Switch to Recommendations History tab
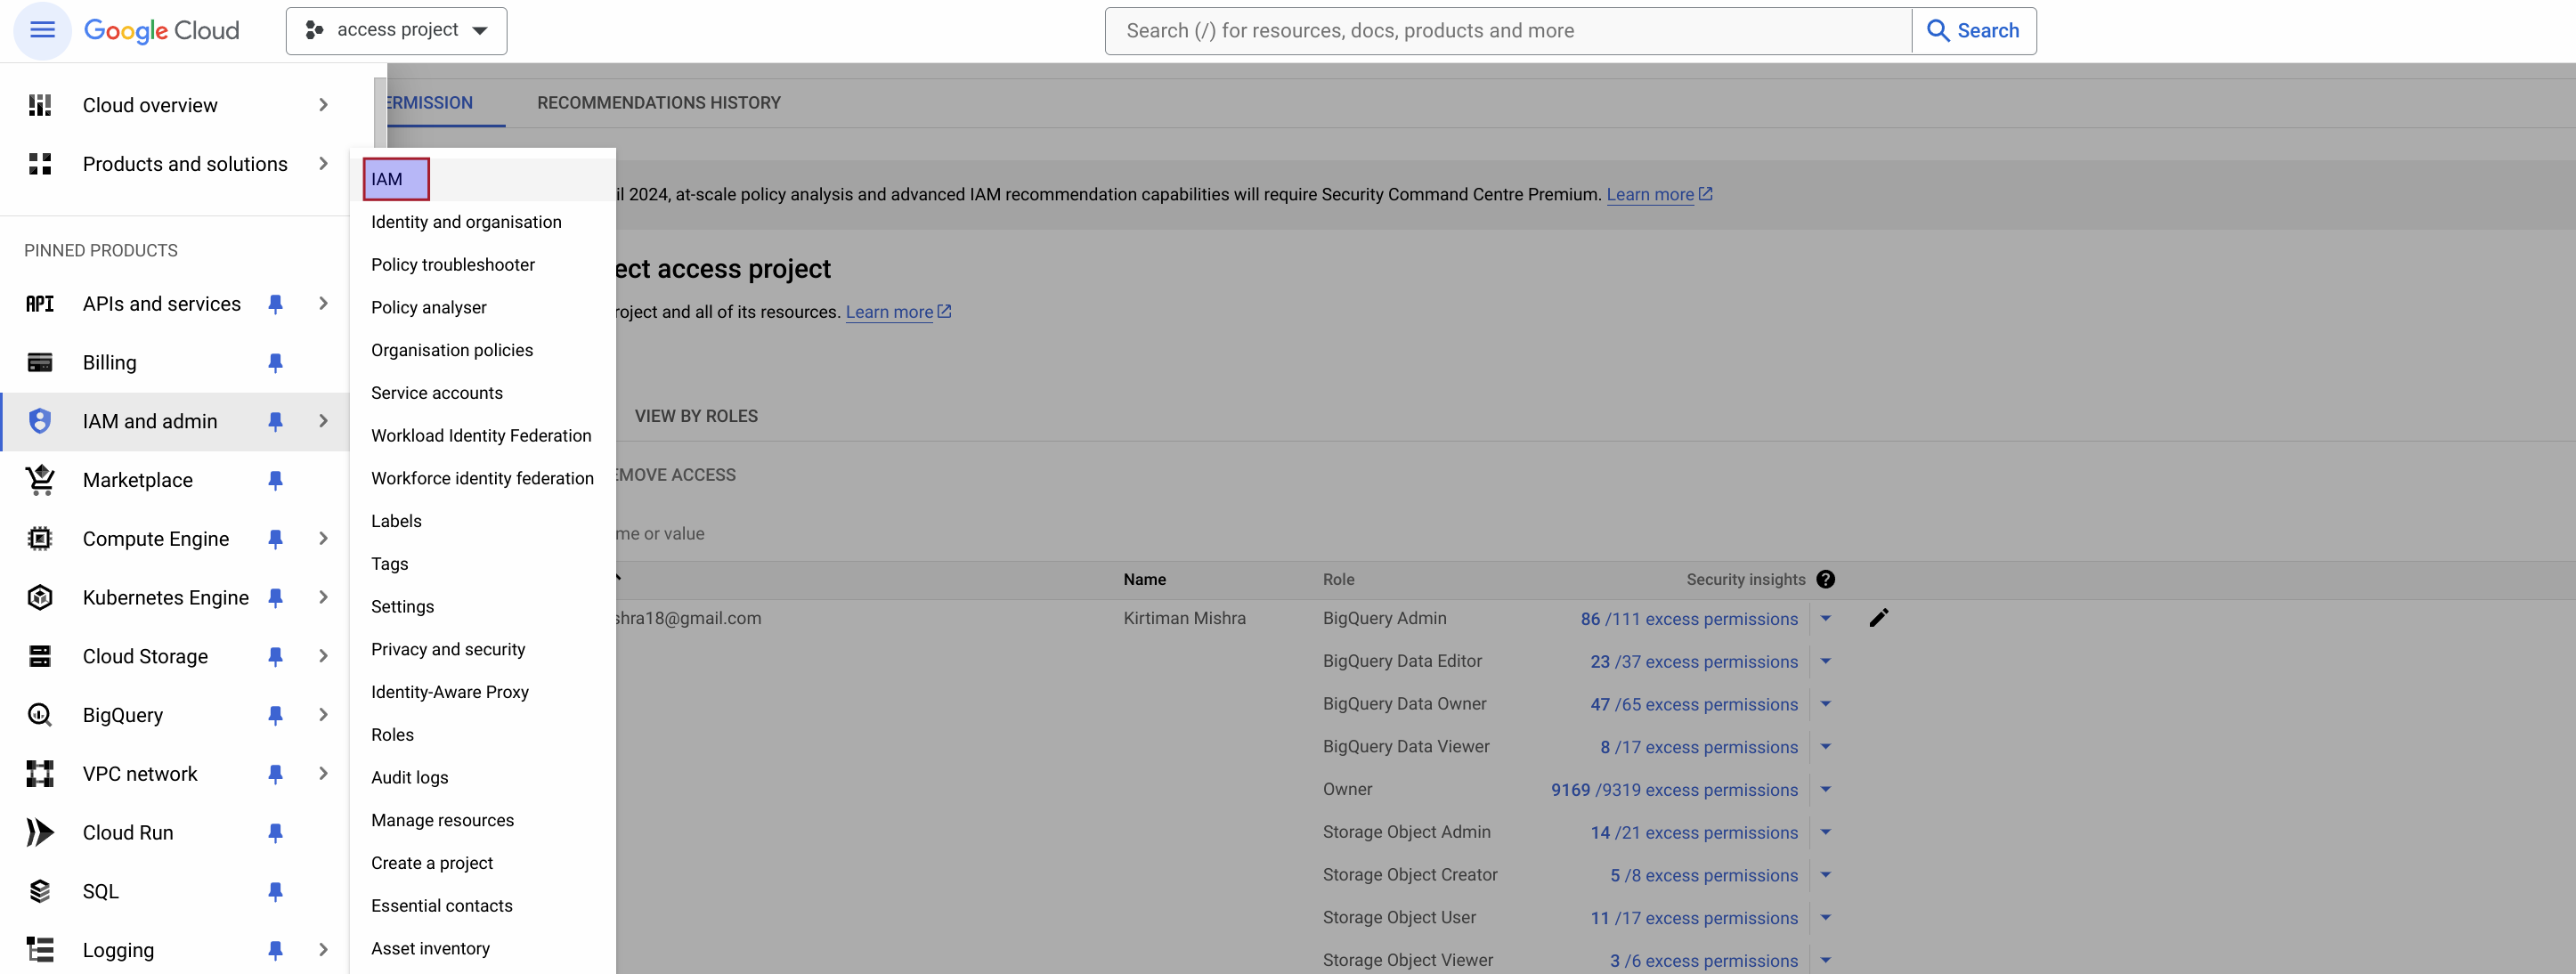 point(659,103)
